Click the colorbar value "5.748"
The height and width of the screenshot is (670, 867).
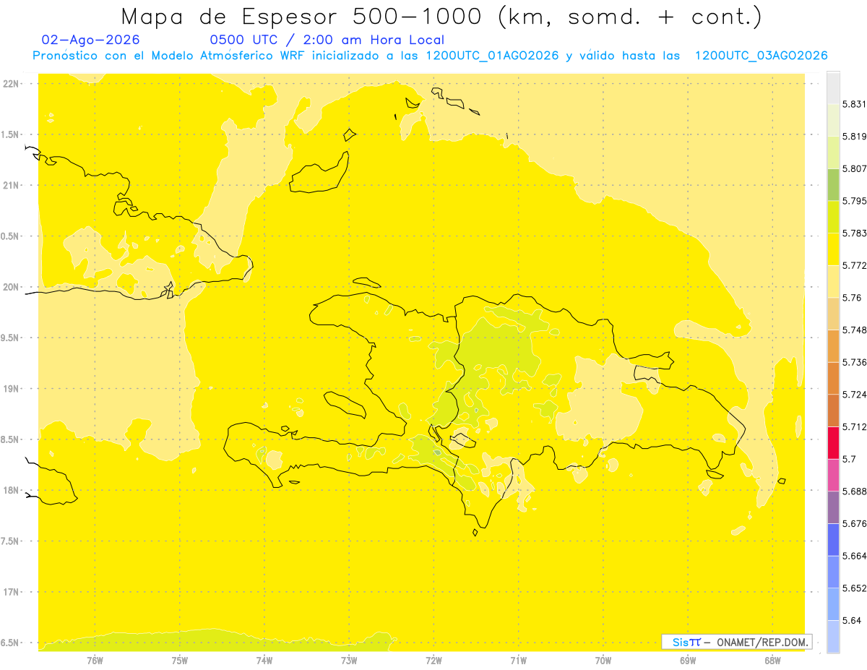[x=855, y=330]
